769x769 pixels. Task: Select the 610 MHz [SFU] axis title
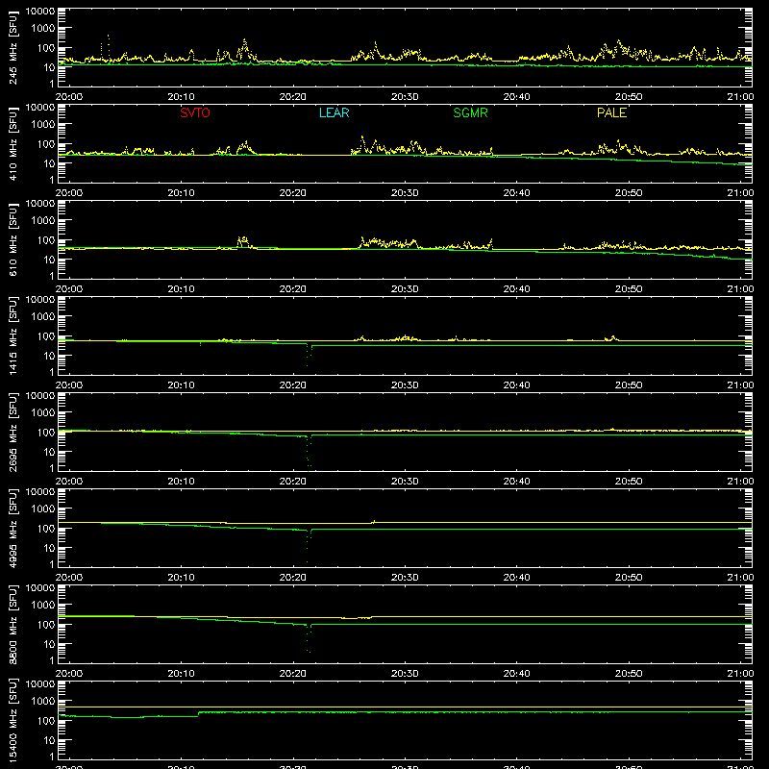pos(13,239)
